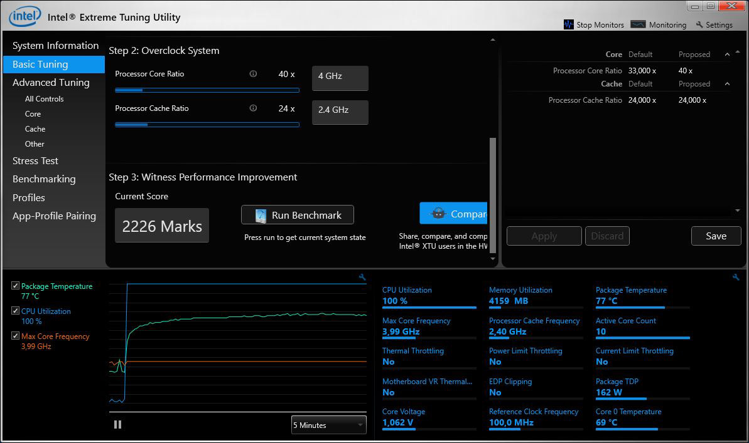The height and width of the screenshot is (443, 749).
Task: Click the Intel logo
Action: point(25,16)
